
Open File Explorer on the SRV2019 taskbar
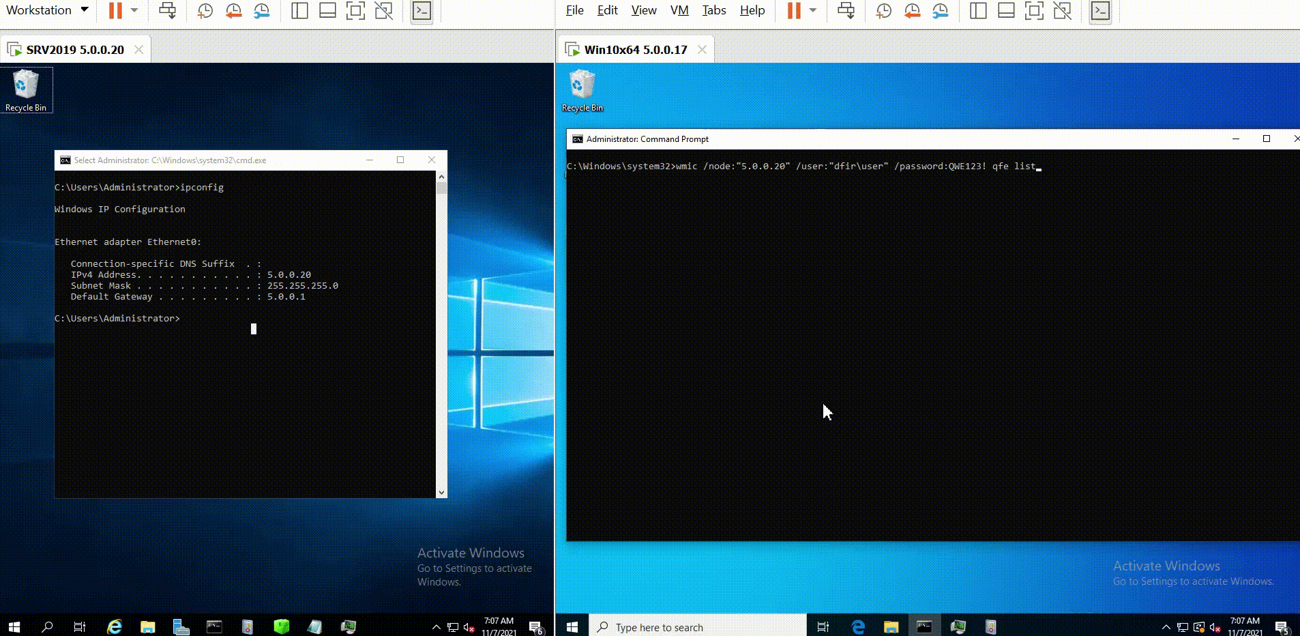[x=147, y=626]
